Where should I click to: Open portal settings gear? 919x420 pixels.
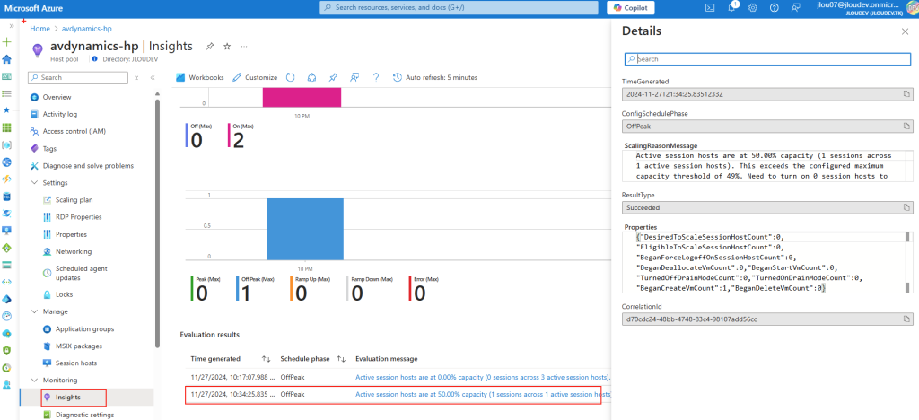click(x=753, y=7)
